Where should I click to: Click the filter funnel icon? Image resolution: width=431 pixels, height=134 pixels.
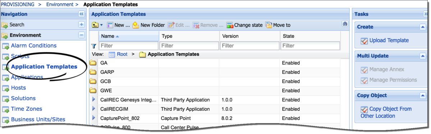tap(94, 46)
